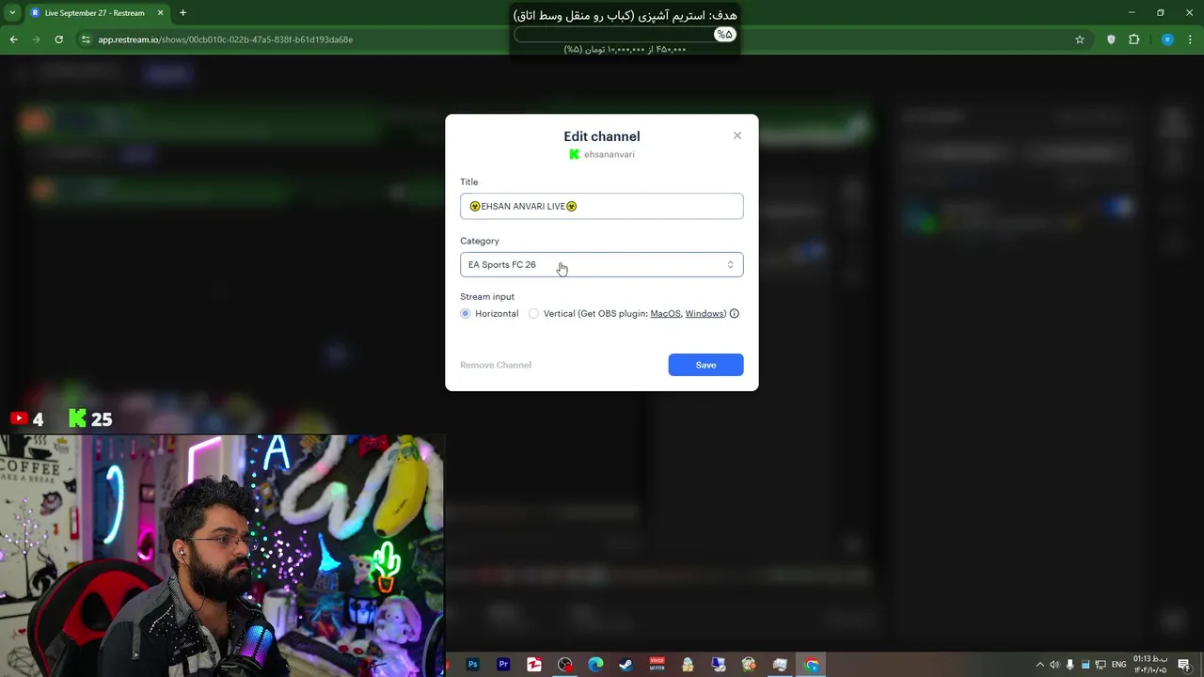This screenshot has width=1204, height=677.
Task: Click the Remove Channel button
Action: click(496, 365)
